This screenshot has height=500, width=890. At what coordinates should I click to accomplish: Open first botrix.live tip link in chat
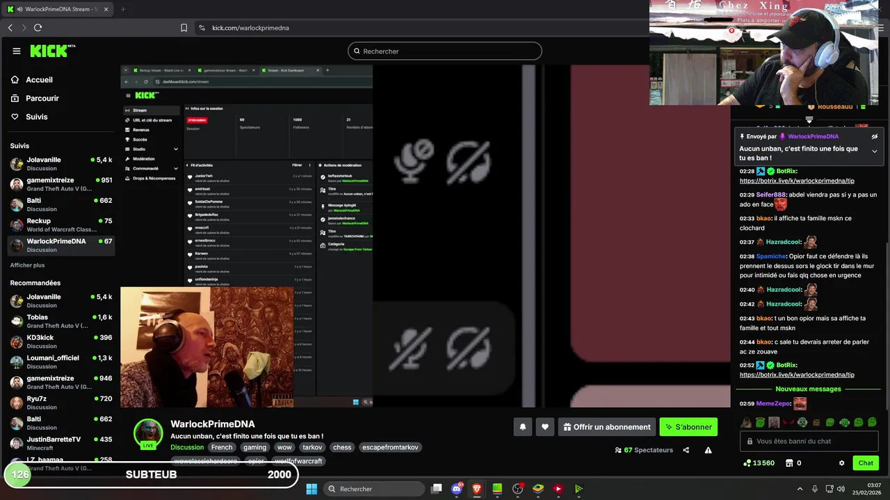tap(797, 181)
